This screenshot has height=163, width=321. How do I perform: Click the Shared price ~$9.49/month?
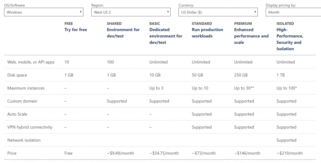pos(120,153)
